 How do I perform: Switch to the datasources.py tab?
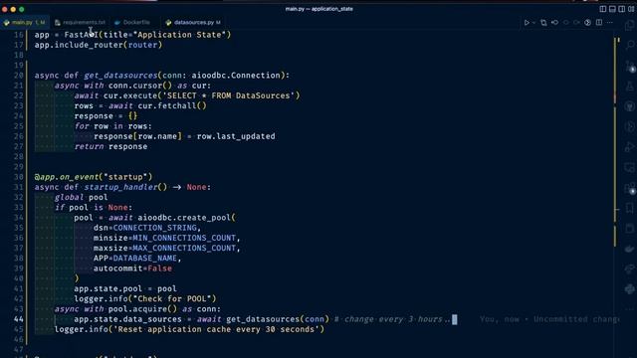coord(193,23)
